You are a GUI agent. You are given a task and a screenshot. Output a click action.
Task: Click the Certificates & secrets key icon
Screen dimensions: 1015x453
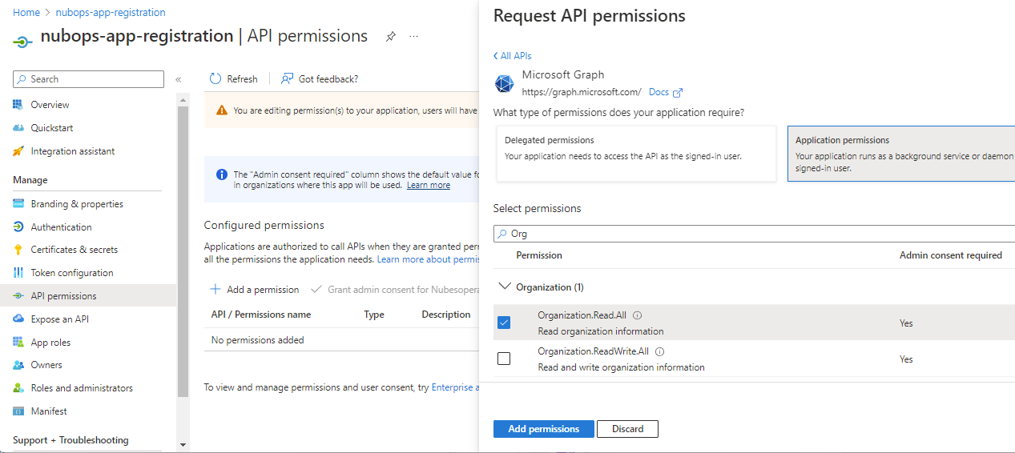tap(18, 250)
